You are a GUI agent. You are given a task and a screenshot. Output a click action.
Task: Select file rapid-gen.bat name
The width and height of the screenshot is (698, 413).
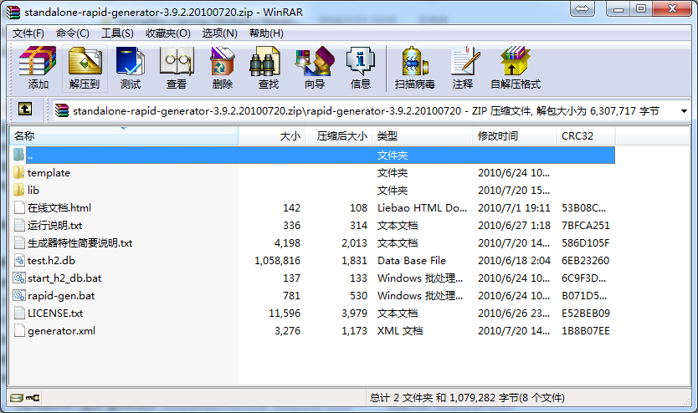(61, 296)
